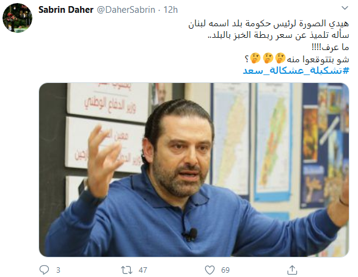Open Sabrin Daher's round profile avatar

(x=17, y=18)
